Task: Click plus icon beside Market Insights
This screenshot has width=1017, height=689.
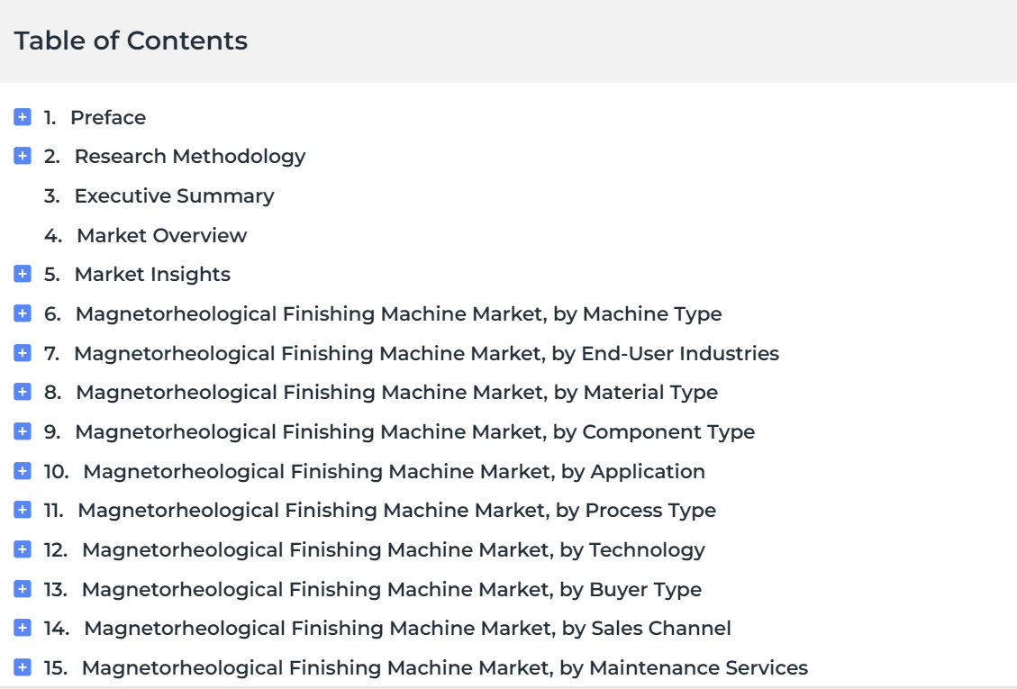Action: [22, 274]
